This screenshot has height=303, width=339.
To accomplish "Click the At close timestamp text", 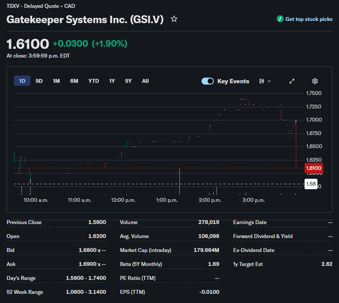I will coord(38,56).
